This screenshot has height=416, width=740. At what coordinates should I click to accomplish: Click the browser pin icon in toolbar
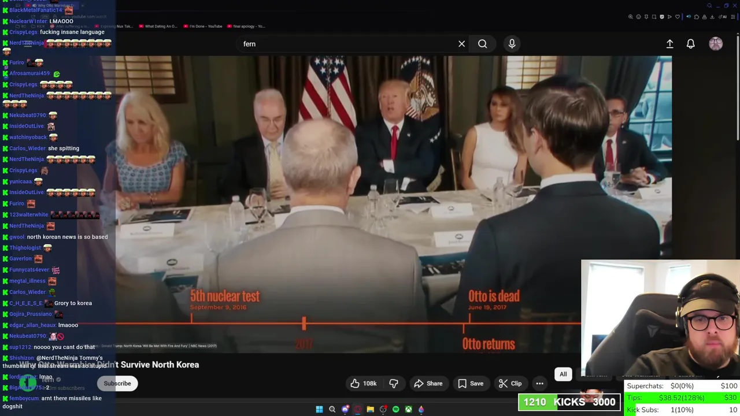tap(646, 17)
